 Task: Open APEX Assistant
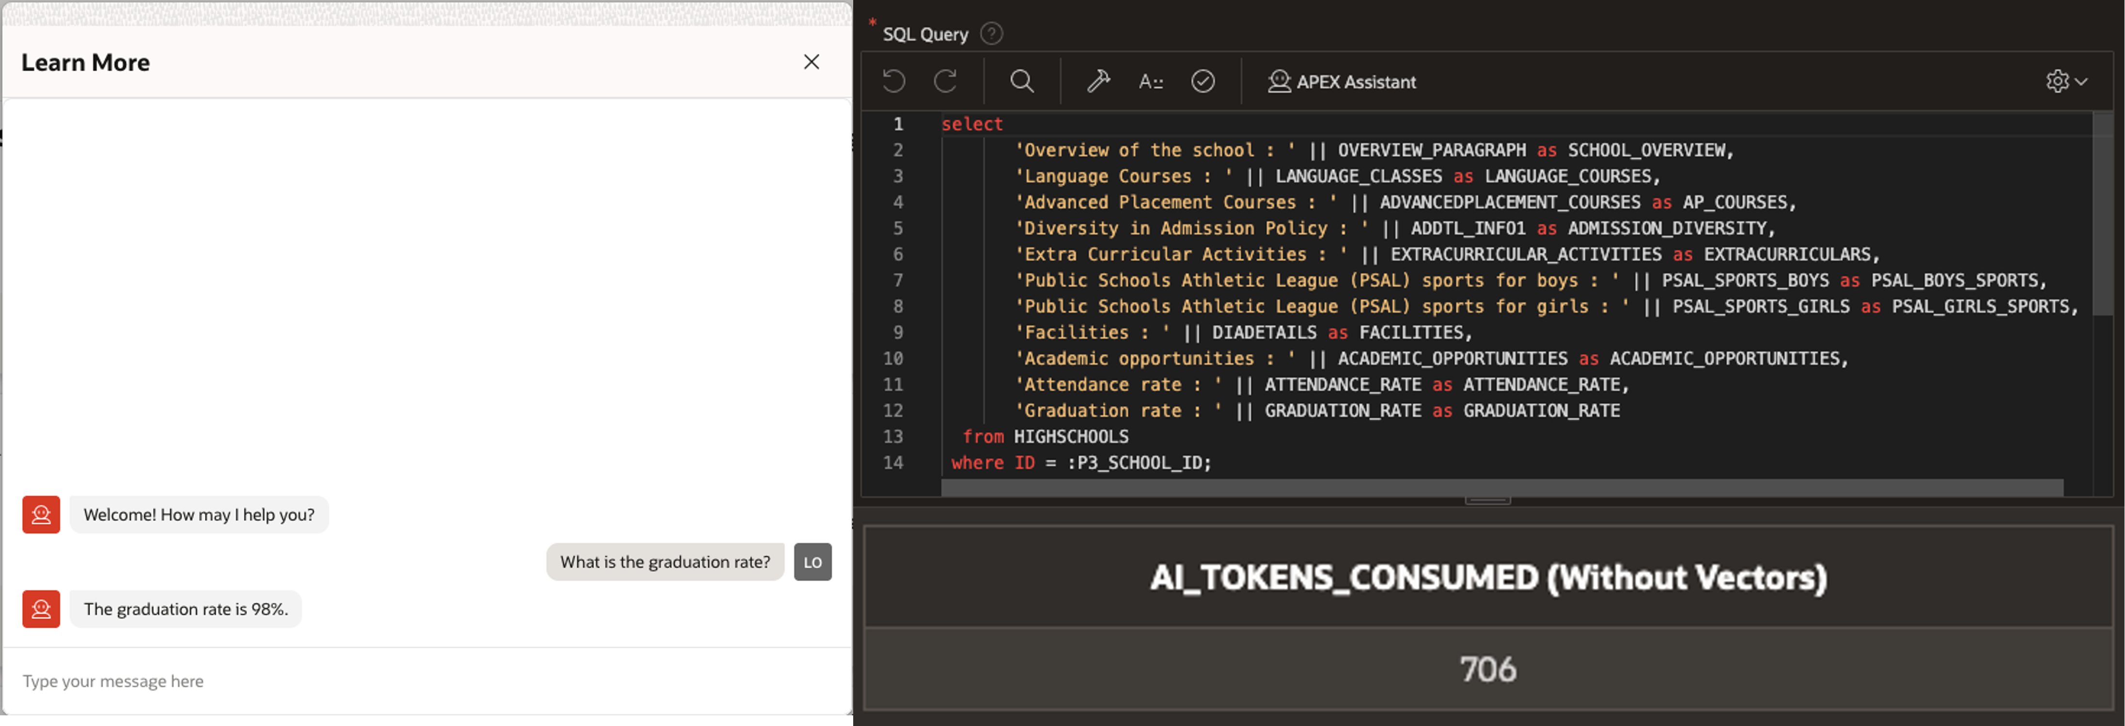point(1342,82)
